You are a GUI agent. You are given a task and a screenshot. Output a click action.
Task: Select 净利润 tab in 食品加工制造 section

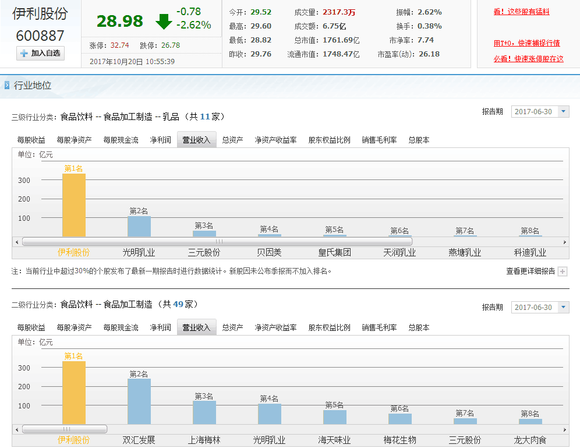tap(161, 327)
